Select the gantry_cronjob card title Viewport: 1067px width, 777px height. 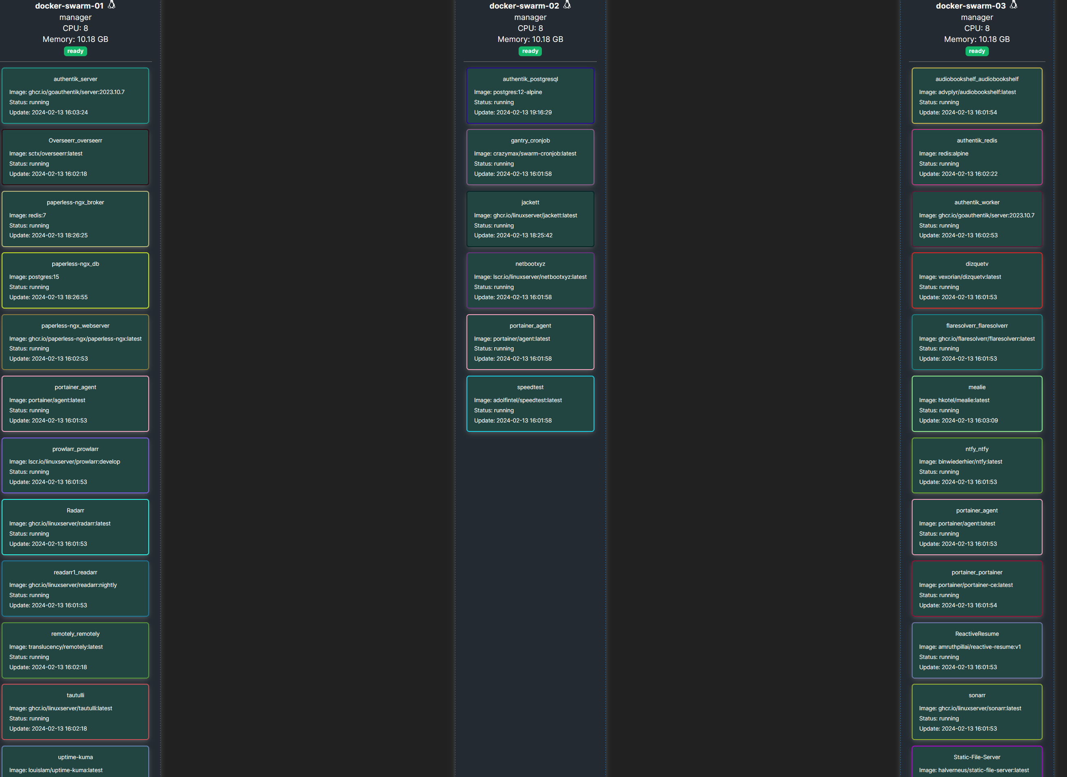coord(530,141)
